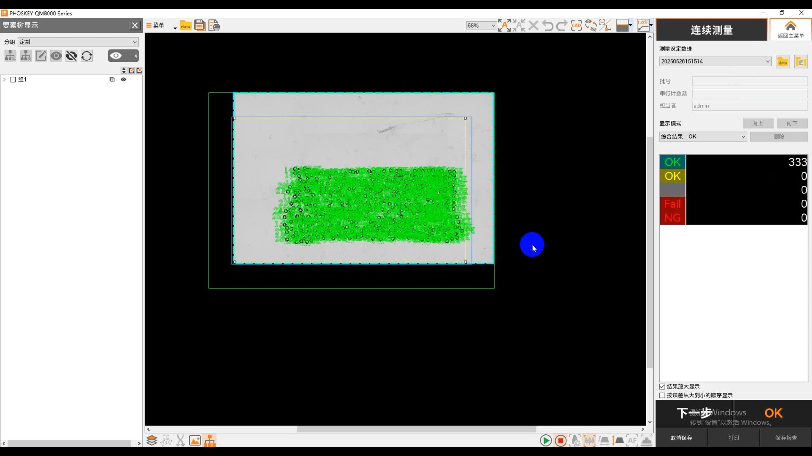812x456 pixels.
Task: Click the layers stack icon
Action: click(x=152, y=440)
